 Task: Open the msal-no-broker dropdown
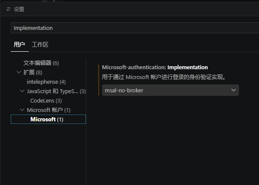(x=171, y=90)
